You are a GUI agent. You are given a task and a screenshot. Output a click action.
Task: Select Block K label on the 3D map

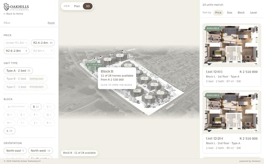(137, 91)
